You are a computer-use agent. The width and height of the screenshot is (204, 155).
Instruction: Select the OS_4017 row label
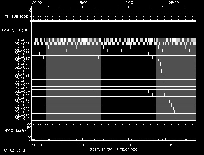(x=22, y=40)
